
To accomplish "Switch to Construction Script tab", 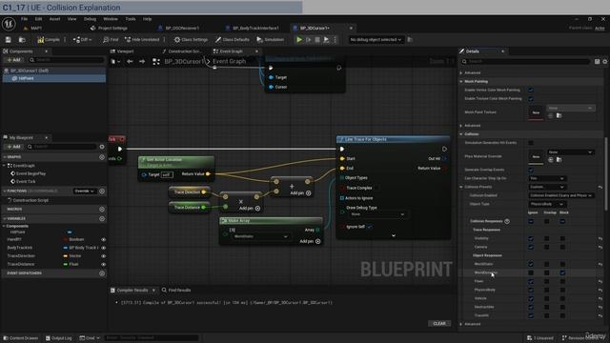I will click(182, 51).
